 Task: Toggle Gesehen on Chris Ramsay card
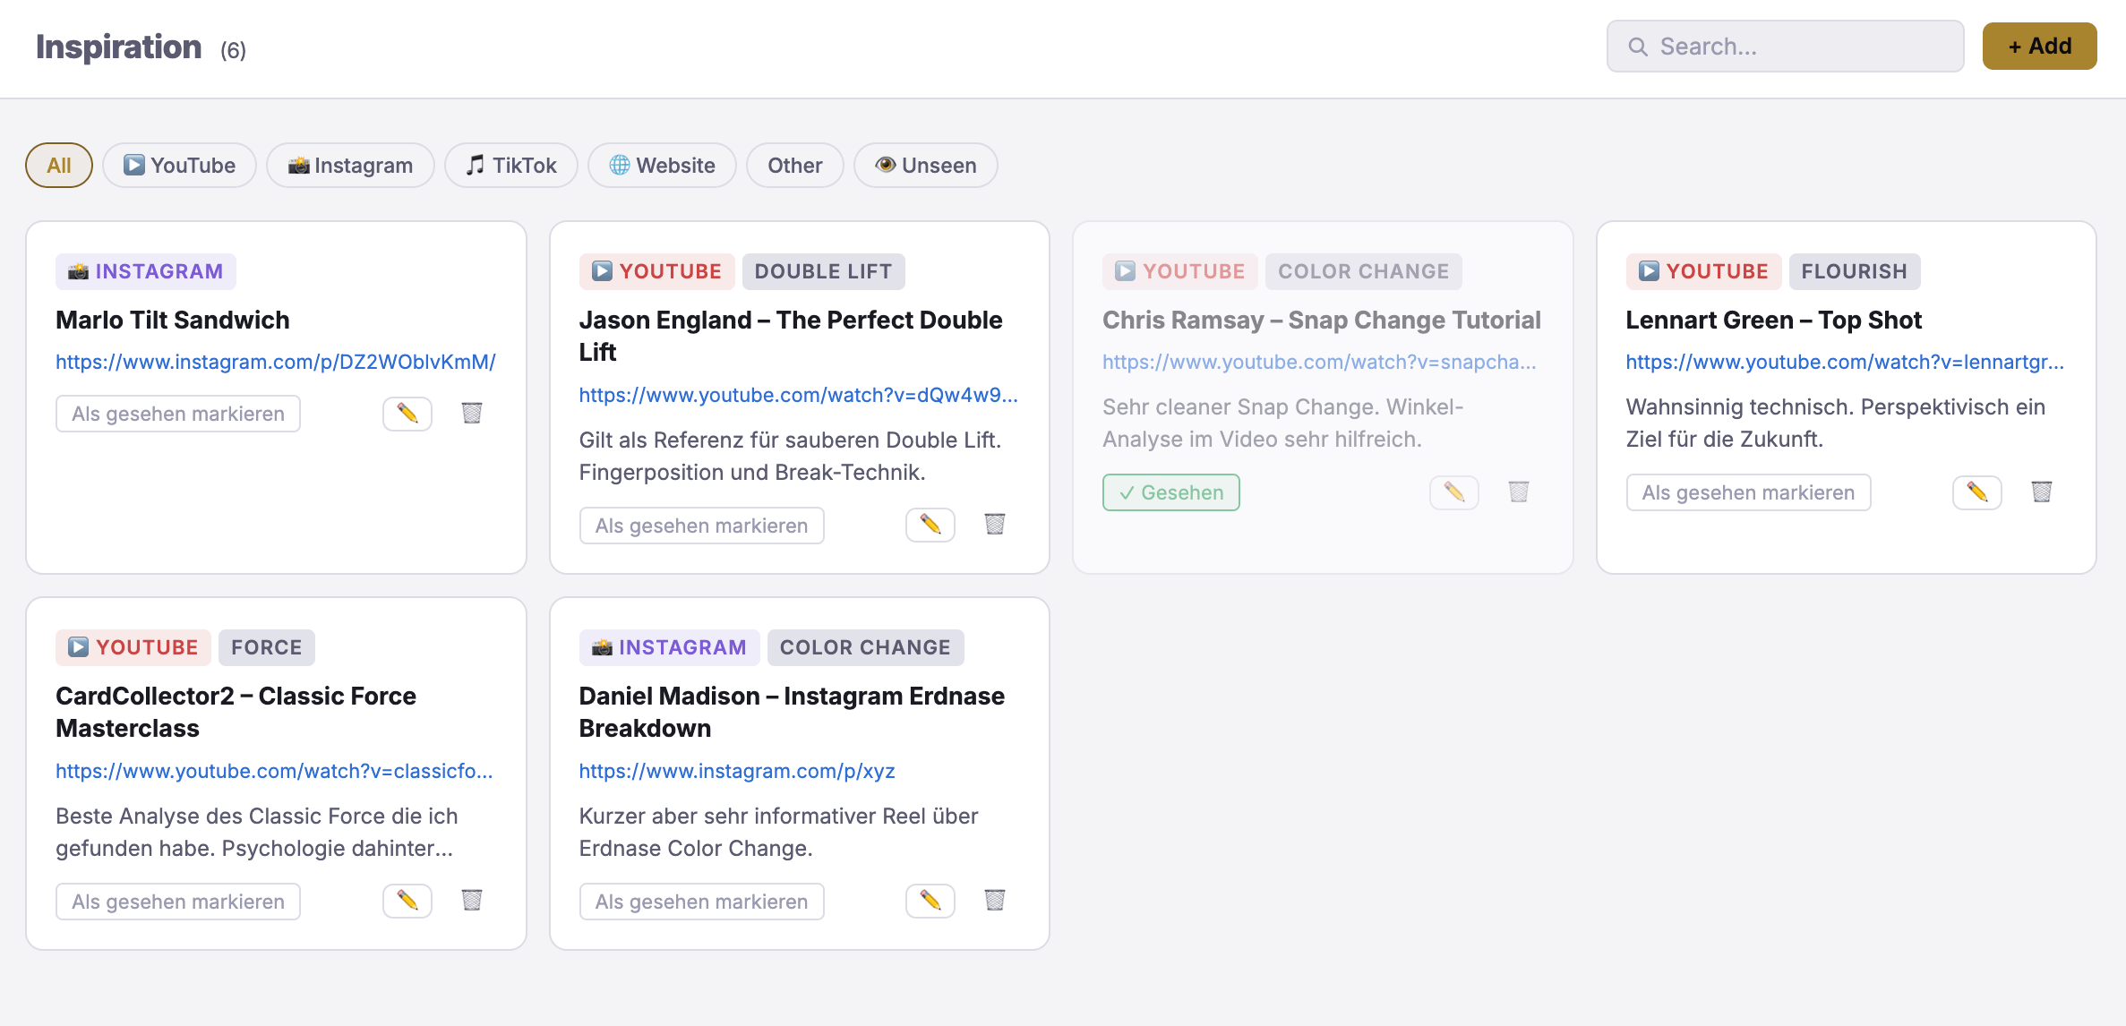tap(1171, 492)
